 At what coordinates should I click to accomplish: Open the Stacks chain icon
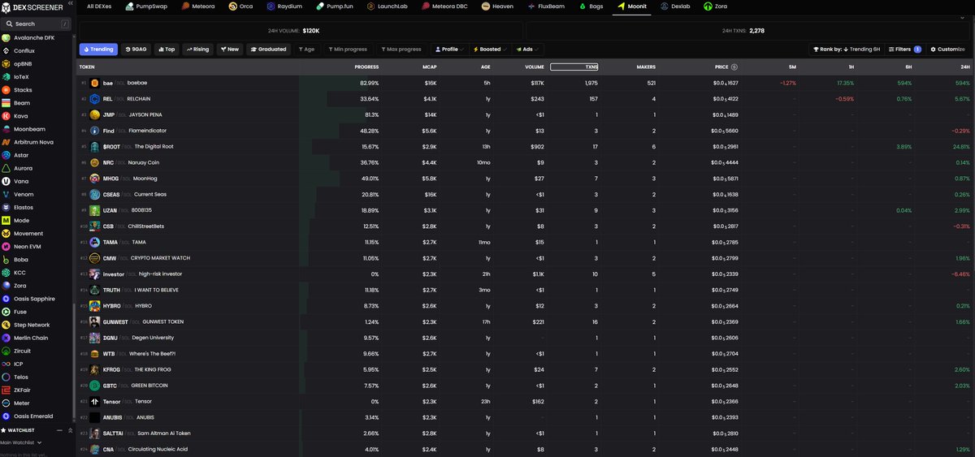(x=6, y=90)
